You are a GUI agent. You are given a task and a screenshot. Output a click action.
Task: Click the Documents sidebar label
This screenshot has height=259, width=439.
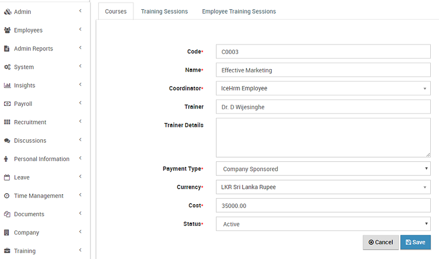[x=29, y=214]
